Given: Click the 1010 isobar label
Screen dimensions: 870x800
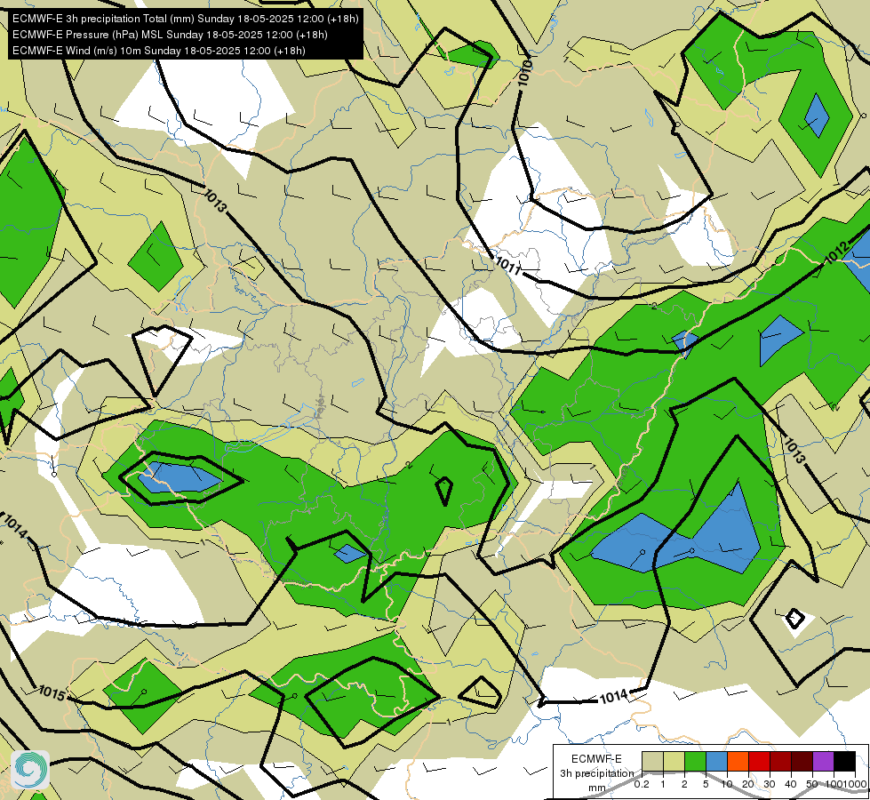Looking at the screenshot, I should [525, 73].
